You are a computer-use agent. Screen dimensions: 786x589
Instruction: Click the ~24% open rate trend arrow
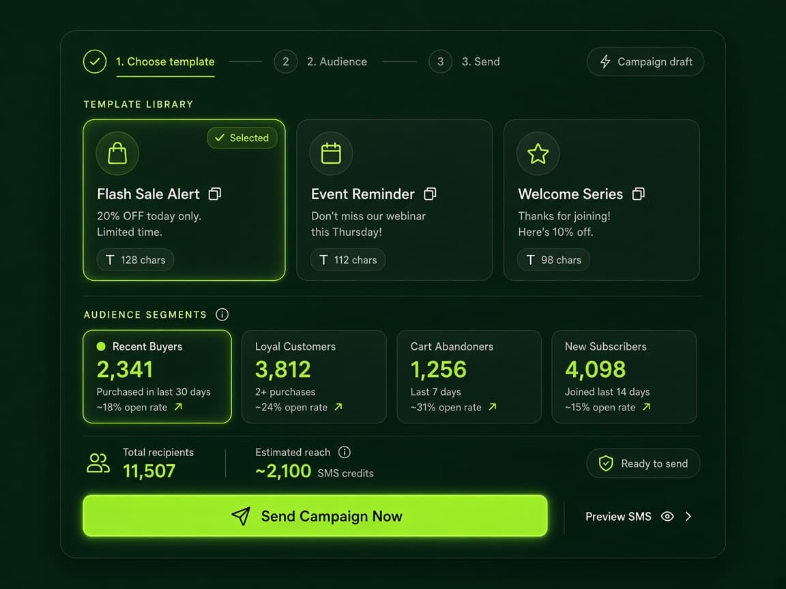tap(338, 407)
